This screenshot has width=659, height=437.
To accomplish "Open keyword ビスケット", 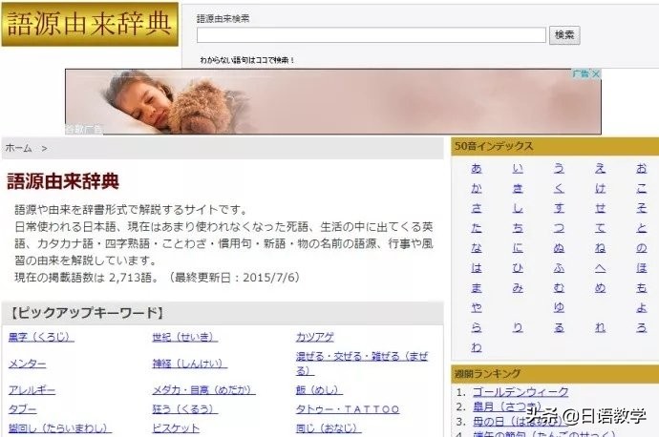I will pos(176,428).
